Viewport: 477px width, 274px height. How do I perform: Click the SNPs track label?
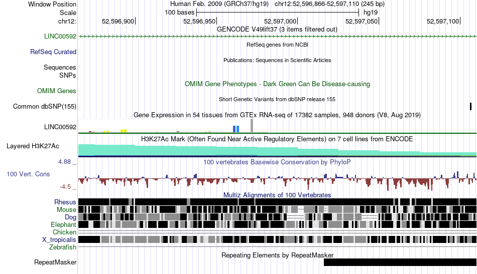[x=68, y=75]
